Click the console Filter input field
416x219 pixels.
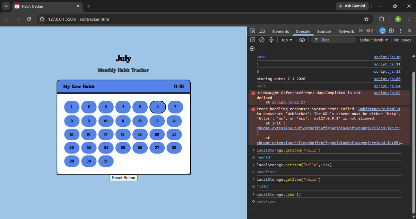[x=333, y=40]
